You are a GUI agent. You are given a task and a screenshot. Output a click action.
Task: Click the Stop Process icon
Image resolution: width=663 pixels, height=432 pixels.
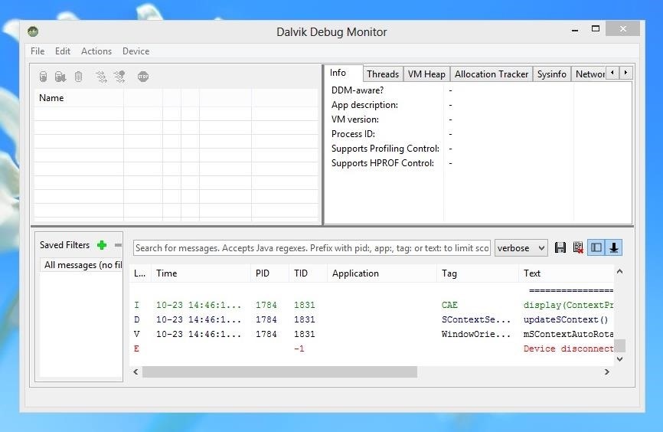(x=143, y=77)
